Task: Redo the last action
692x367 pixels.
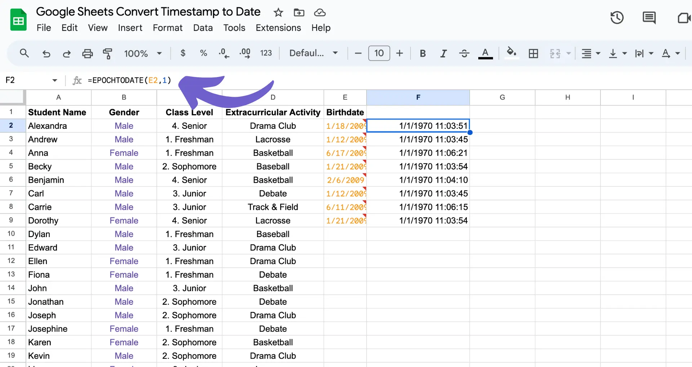Action: (67, 54)
